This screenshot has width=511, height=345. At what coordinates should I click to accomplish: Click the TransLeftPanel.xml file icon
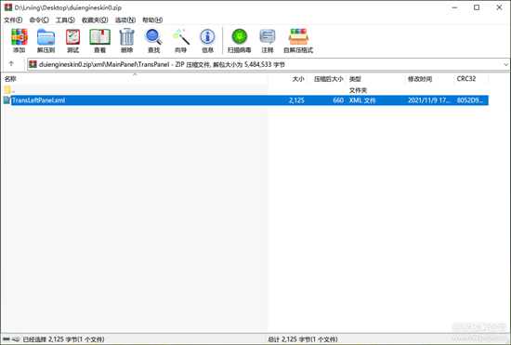(x=7, y=100)
